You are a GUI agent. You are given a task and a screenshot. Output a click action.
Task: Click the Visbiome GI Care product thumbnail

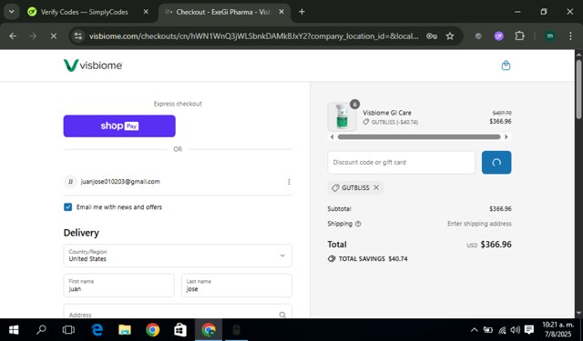342,116
